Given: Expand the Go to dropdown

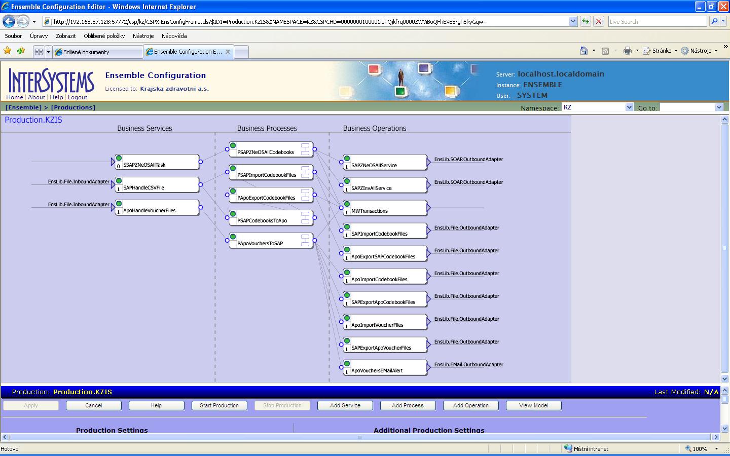Looking at the screenshot, I should click(x=718, y=107).
